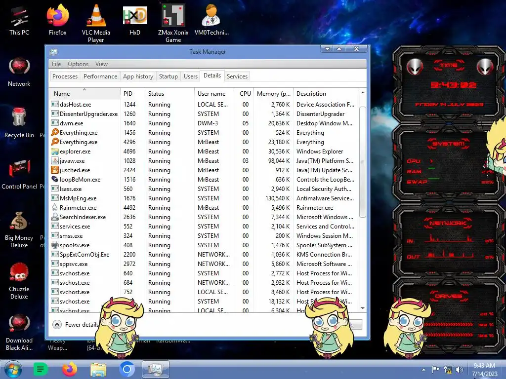Switch to the Processes tab

point(65,76)
